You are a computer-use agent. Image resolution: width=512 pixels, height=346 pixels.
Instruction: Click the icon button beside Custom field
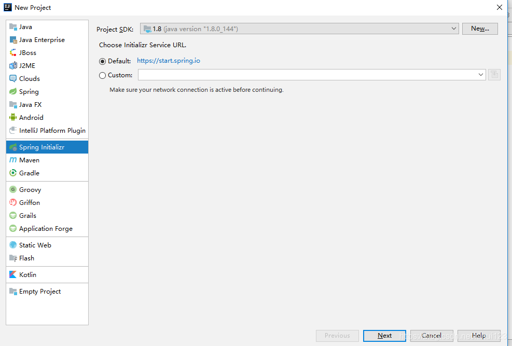pos(494,75)
